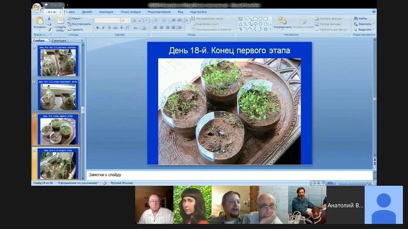Click the PowerPoint Help icon
Viewport: 408px width, 229px height.
point(374,11)
